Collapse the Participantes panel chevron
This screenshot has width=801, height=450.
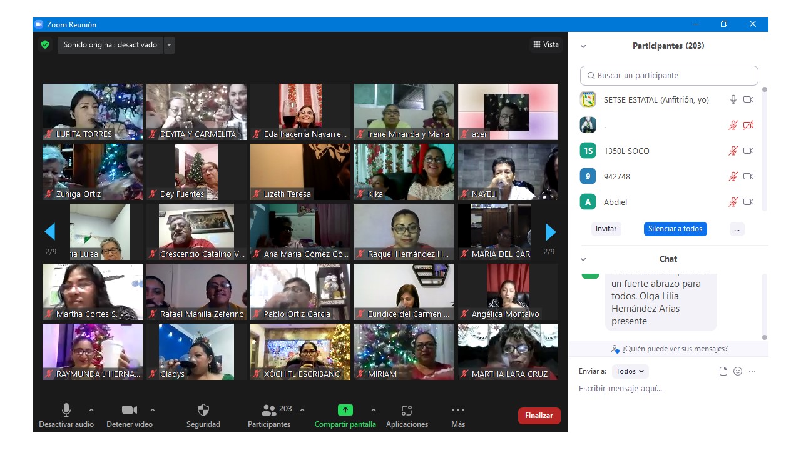(x=583, y=46)
